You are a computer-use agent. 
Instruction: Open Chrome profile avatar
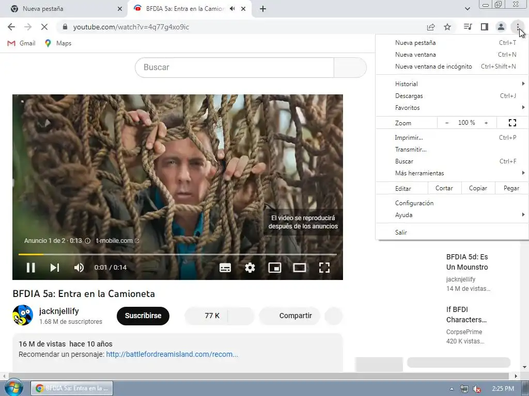[501, 27]
